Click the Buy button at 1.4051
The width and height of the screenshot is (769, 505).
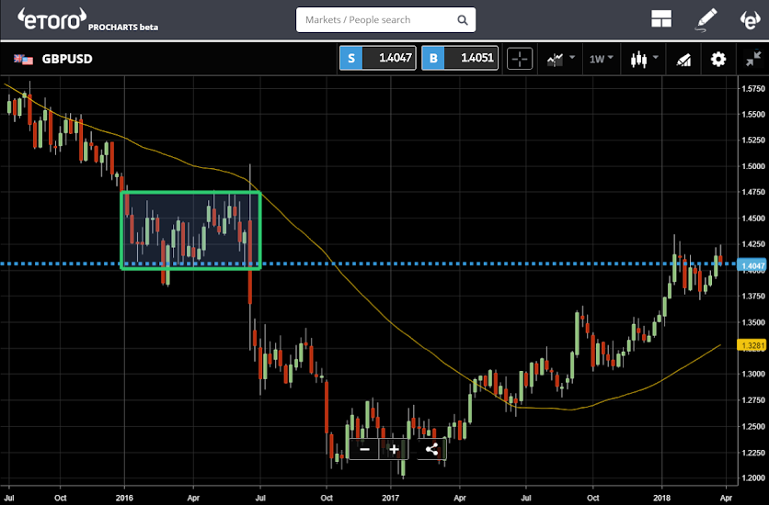click(460, 58)
